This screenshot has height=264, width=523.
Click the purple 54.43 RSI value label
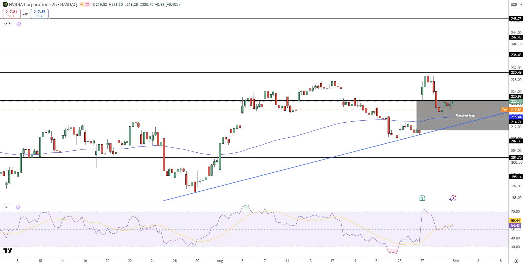(x=515, y=226)
